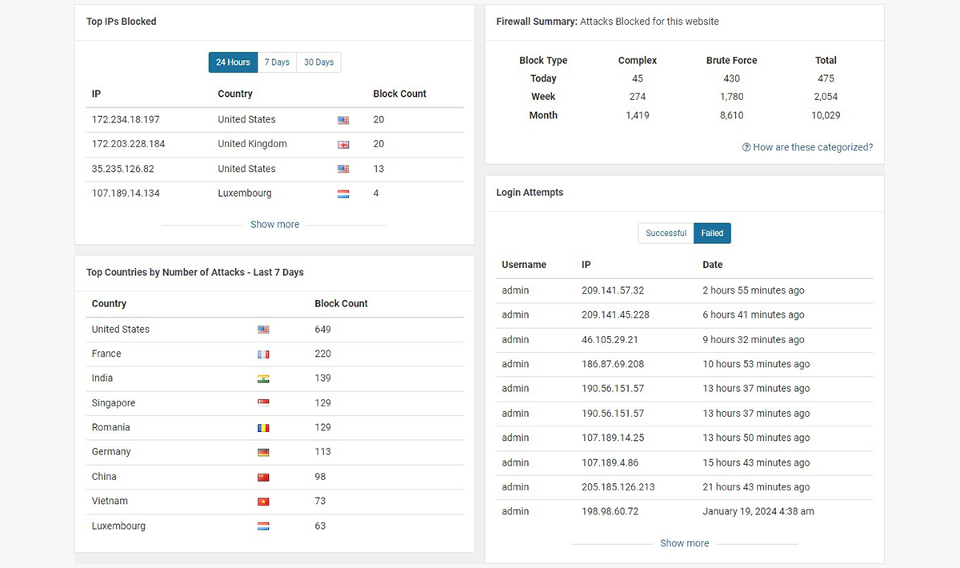
Task: Click the Block Count header in Top IPs
Action: [400, 94]
